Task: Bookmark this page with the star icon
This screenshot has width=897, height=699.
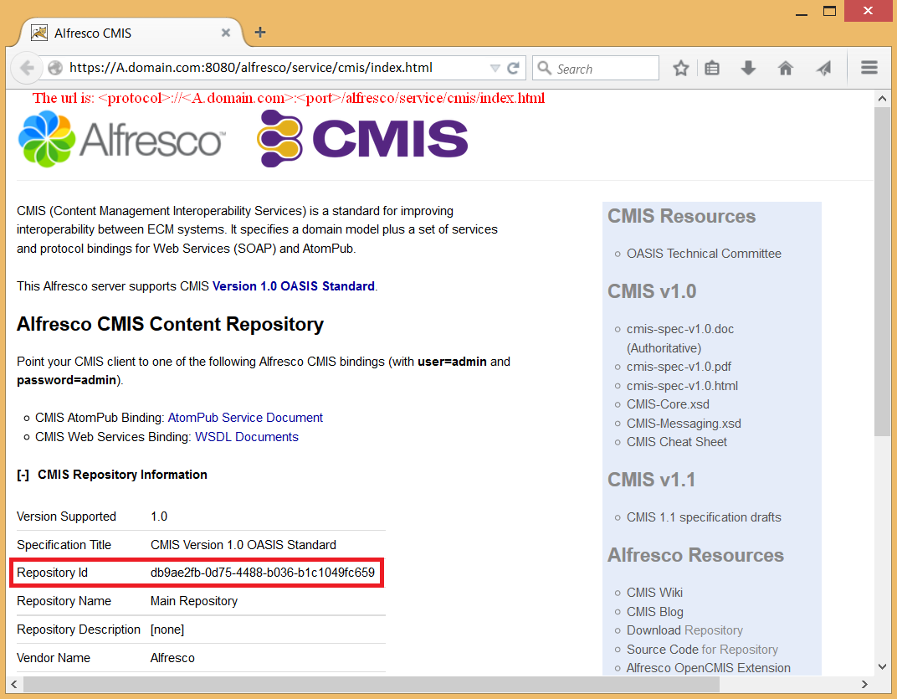Action: coord(681,69)
